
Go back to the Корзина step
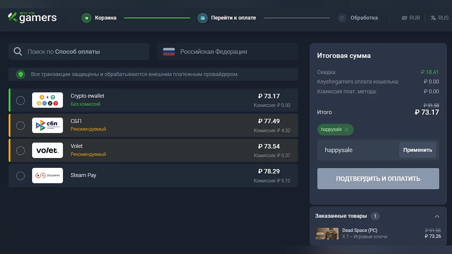pos(105,18)
